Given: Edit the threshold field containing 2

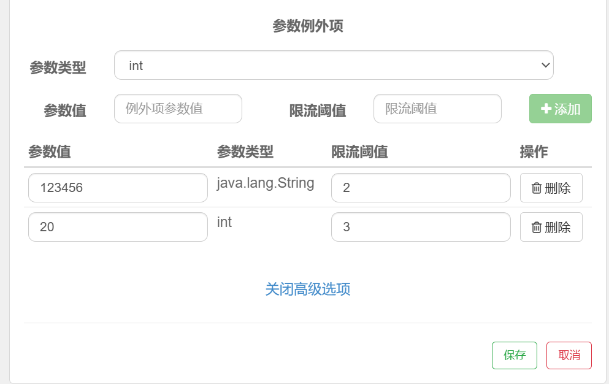Looking at the screenshot, I should (421, 188).
